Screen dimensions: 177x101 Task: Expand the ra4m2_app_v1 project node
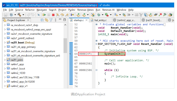click(x=5, y=86)
